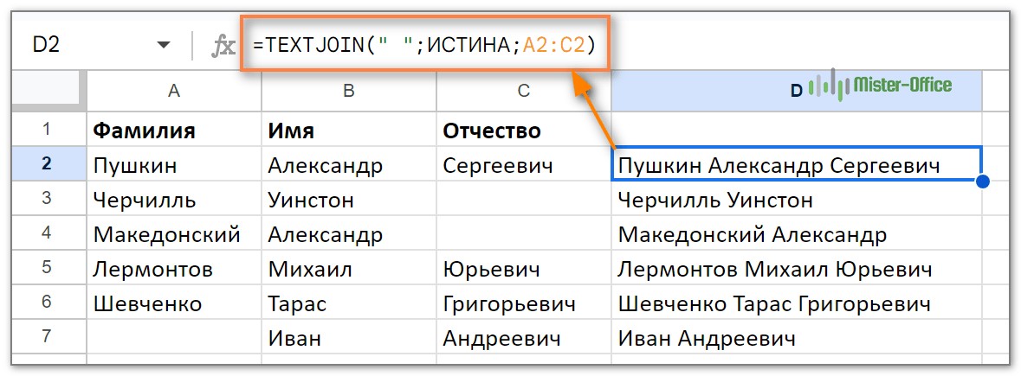Click the cell 'Михаил'
Image resolution: width=1021 pixels, height=376 pixels.
[349, 268]
